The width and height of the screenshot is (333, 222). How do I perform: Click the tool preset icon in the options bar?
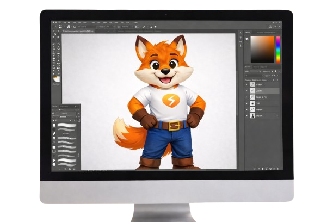(x=55, y=26)
